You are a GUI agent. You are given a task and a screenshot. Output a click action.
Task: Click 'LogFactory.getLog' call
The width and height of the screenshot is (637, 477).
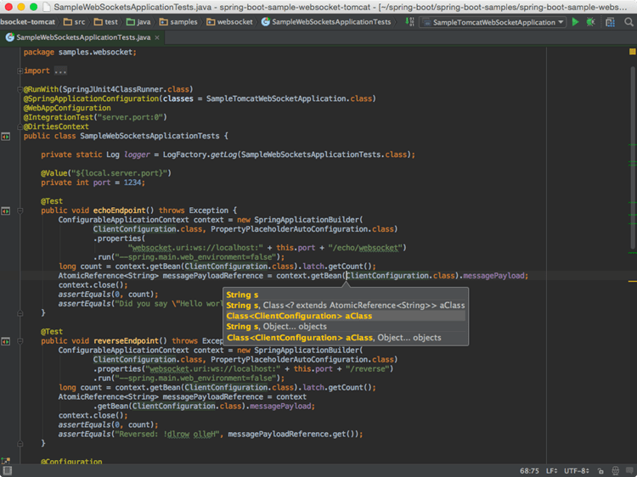(200, 154)
